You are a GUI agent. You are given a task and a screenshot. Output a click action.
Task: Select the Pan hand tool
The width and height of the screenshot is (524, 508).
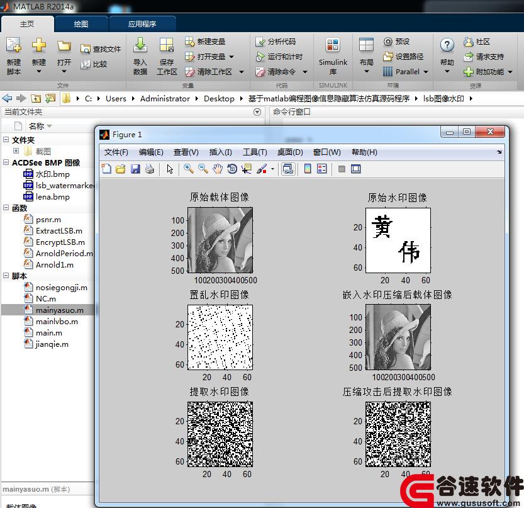218,169
